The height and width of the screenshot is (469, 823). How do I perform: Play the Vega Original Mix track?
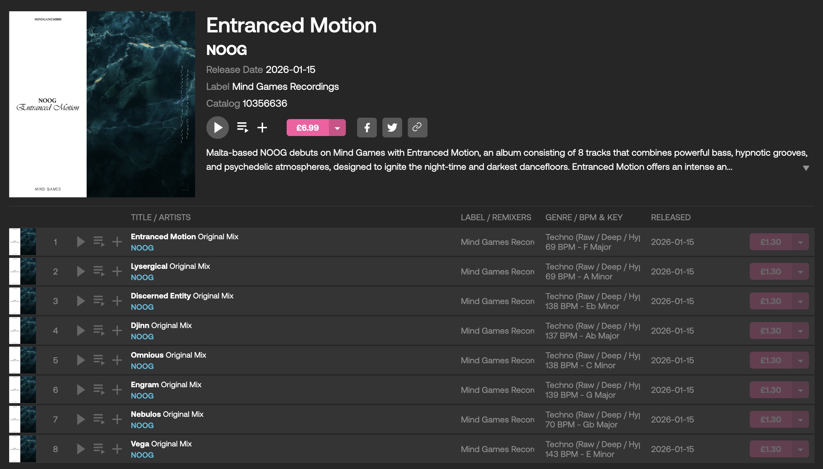[81, 449]
